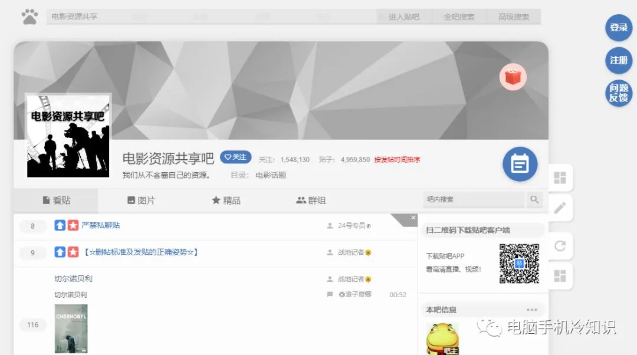This screenshot has height=355, width=637.
Task: Click the 高级搜索 button
Action: click(x=514, y=17)
